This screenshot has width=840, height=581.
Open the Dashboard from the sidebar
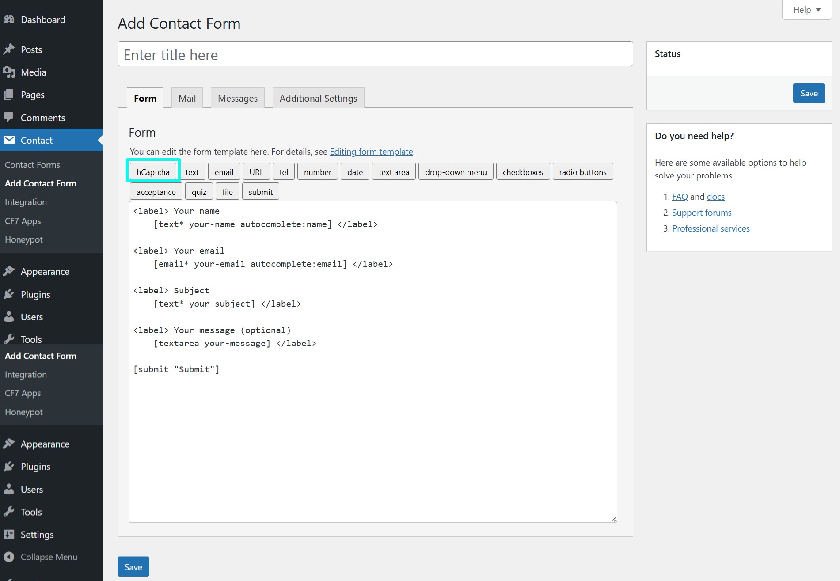[x=10, y=19]
